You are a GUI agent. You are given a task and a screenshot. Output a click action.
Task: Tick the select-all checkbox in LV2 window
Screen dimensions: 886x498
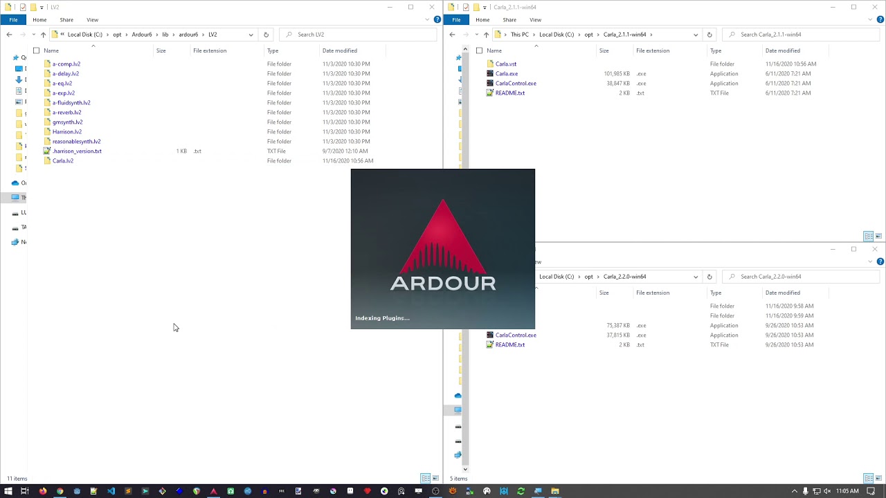click(x=36, y=50)
